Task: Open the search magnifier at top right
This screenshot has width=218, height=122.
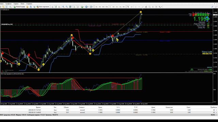Action: (212, 7)
